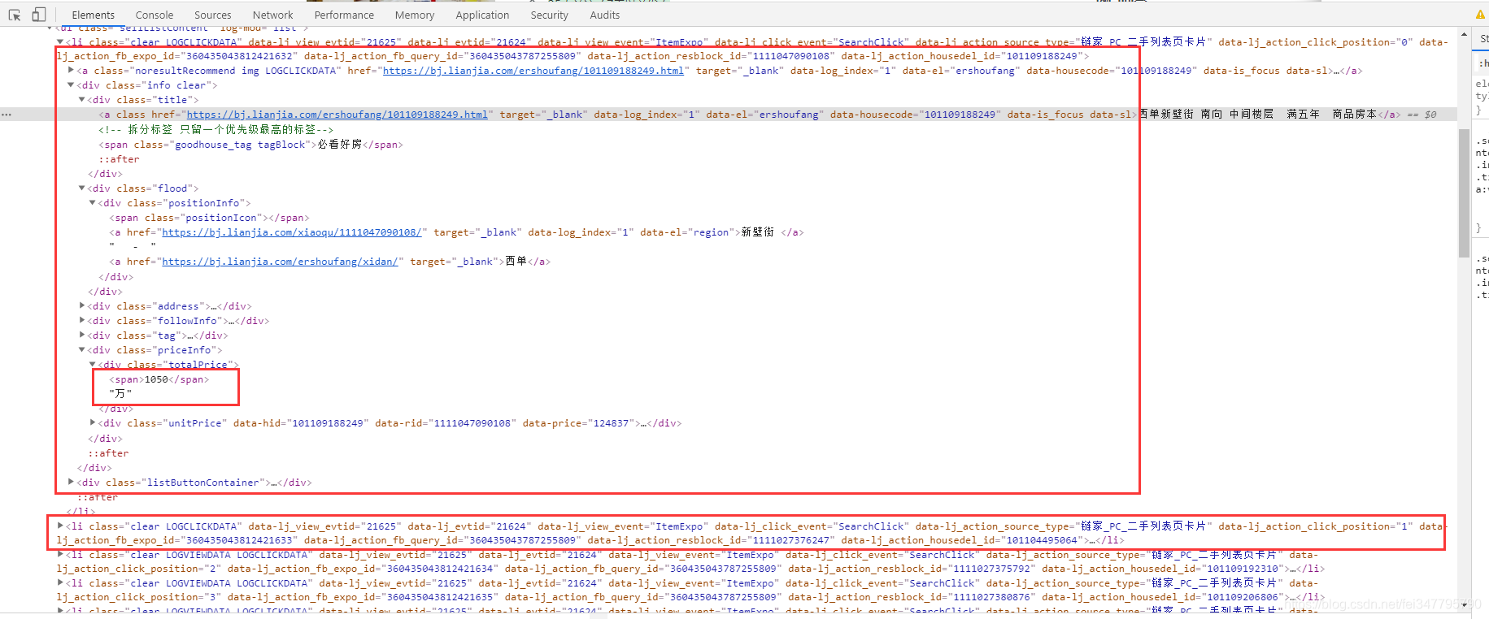Click the scrollbar up arrow of Elements panel
This screenshot has width=1489, height=619.
[x=1464, y=36]
